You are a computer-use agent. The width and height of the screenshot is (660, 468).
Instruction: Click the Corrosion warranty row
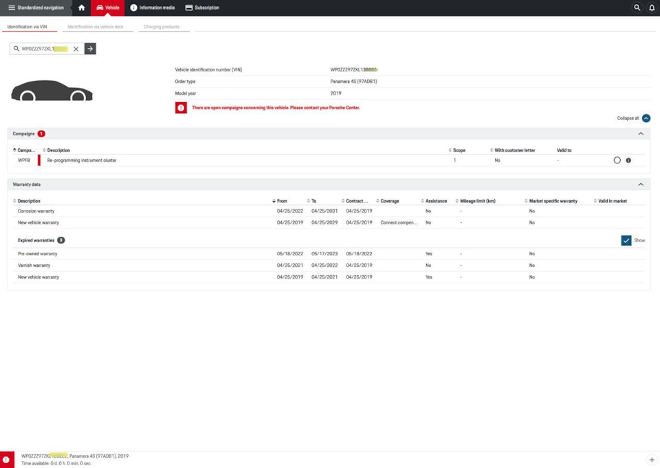tap(329, 211)
